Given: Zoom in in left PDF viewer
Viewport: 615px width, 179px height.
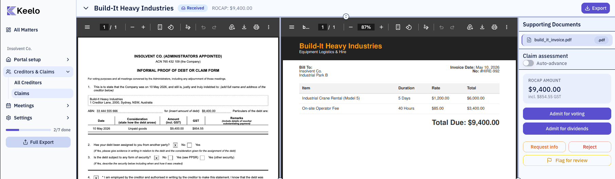Looking at the screenshot, I should [143, 27].
